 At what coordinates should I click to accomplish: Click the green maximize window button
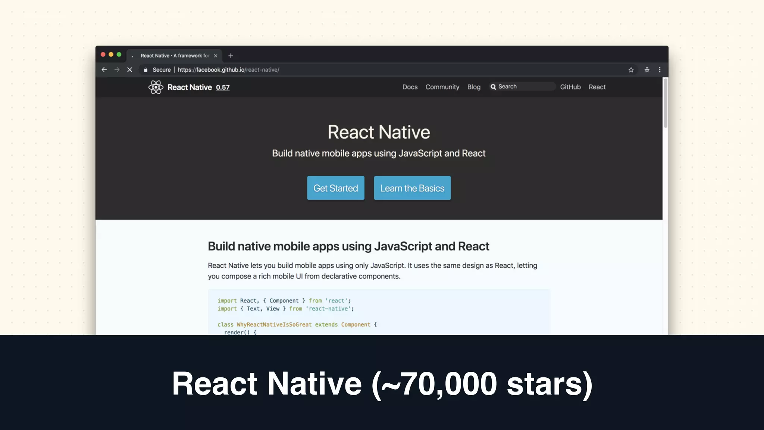[119, 54]
